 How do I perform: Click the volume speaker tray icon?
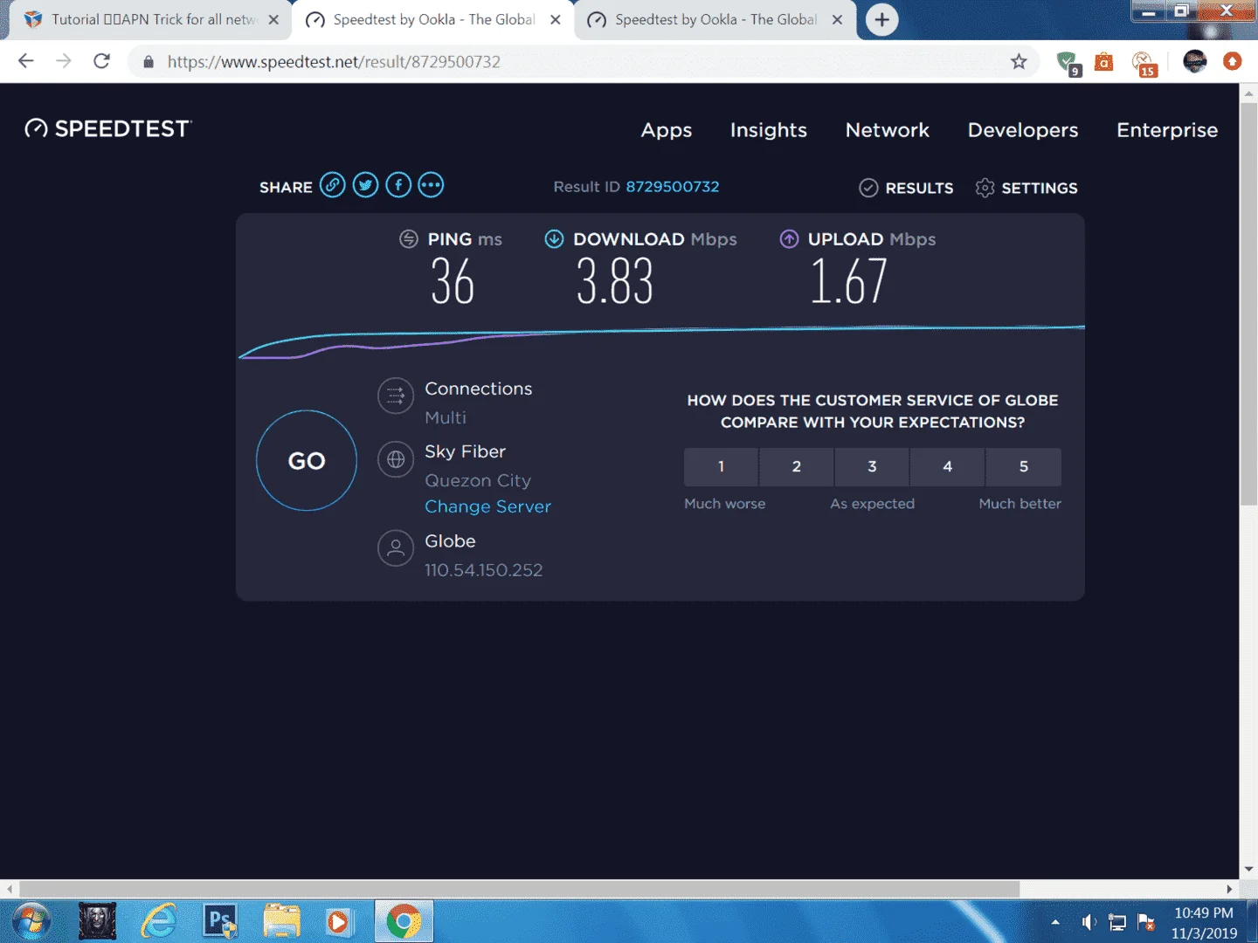tap(1089, 922)
